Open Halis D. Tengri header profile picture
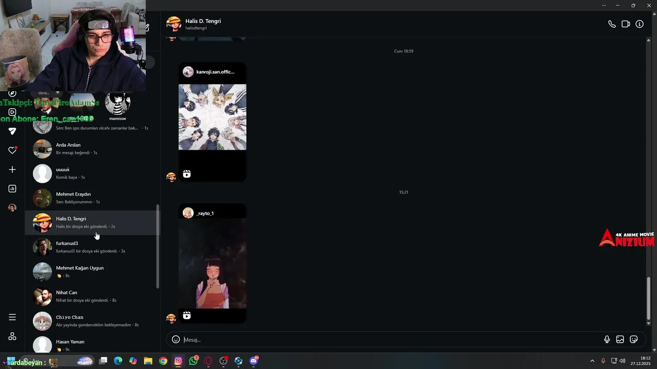The width and height of the screenshot is (657, 369). pos(174,24)
